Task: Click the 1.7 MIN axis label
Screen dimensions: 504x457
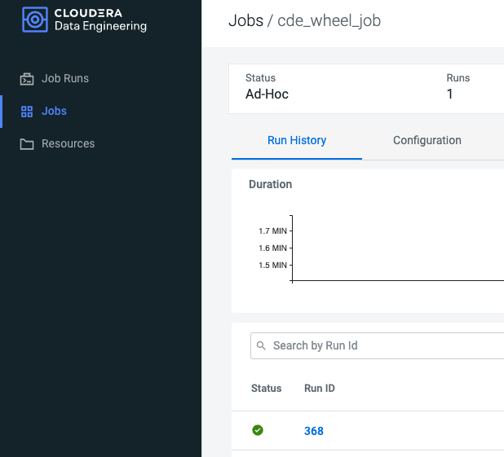Action: coord(272,231)
